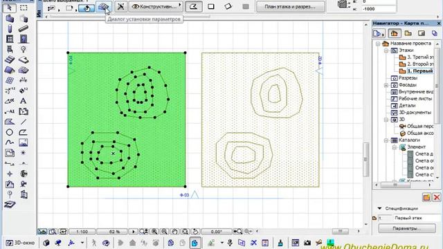Open the Конструктивн... display dropdown
The image size is (443, 249).
(x=156, y=6)
